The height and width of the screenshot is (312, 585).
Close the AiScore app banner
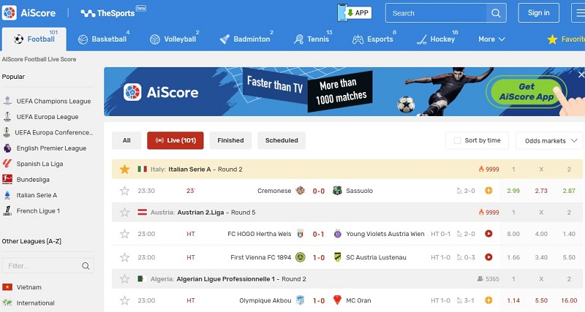coord(581,75)
